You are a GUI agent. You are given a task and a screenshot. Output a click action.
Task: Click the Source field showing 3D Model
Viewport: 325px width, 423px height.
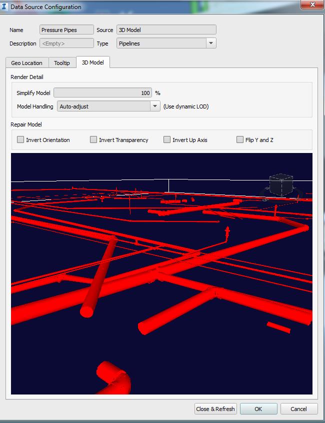click(x=166, y=29)
